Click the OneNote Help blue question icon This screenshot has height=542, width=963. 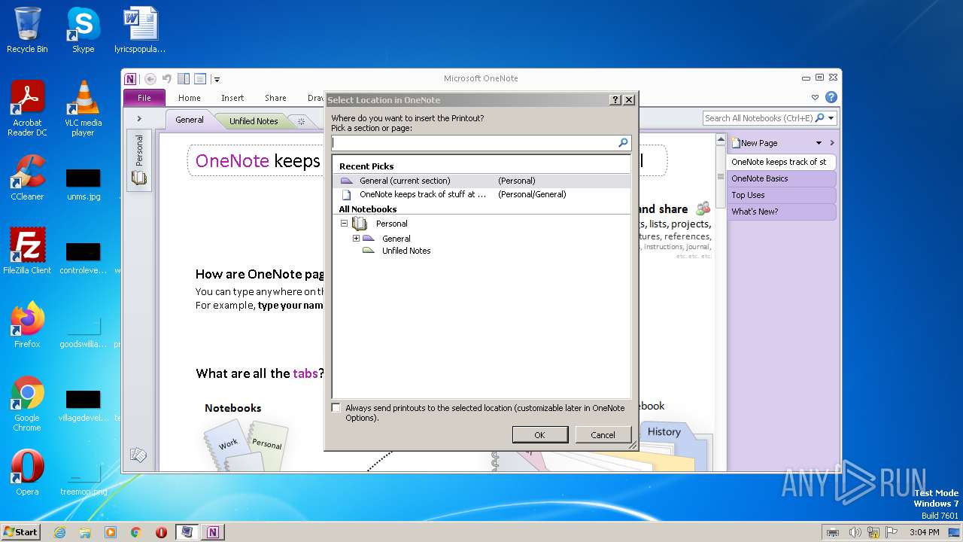pyautogui.click(x=831, y=97)
